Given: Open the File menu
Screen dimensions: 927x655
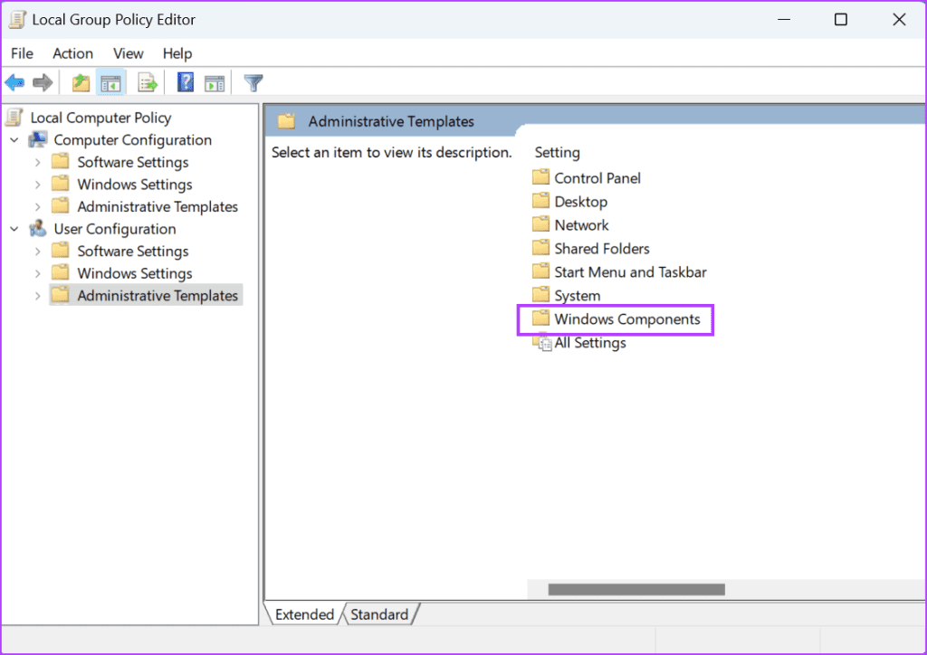Looking at the screenshot, I should click(22, 53).
